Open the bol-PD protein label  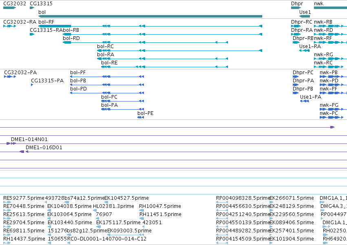click(x=78, y=89)
